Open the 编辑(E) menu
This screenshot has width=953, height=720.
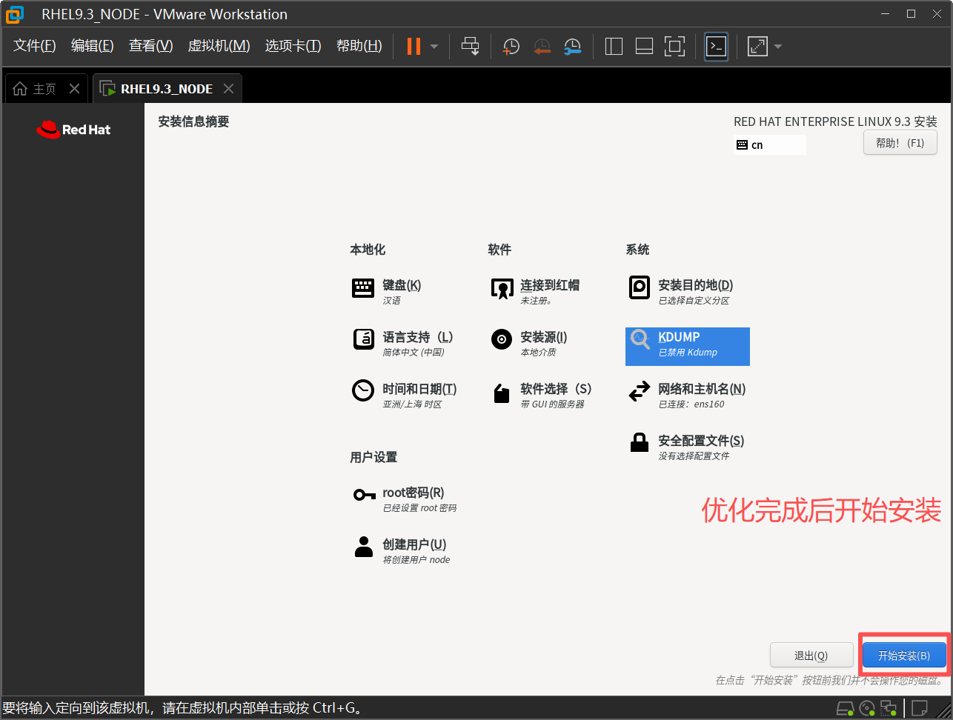92,46
